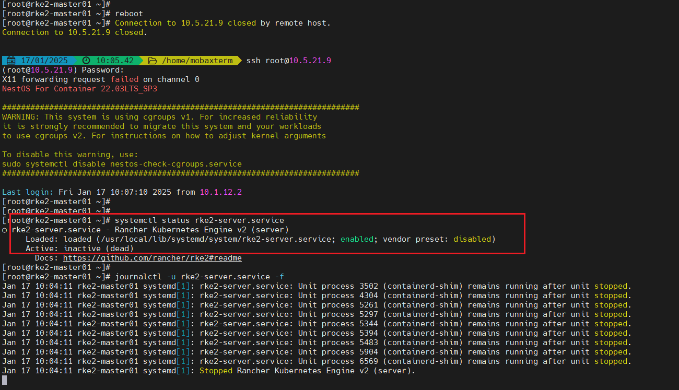679x390 pixels.
Task: Click the log line for process 5261
Action: pos(317,305)
